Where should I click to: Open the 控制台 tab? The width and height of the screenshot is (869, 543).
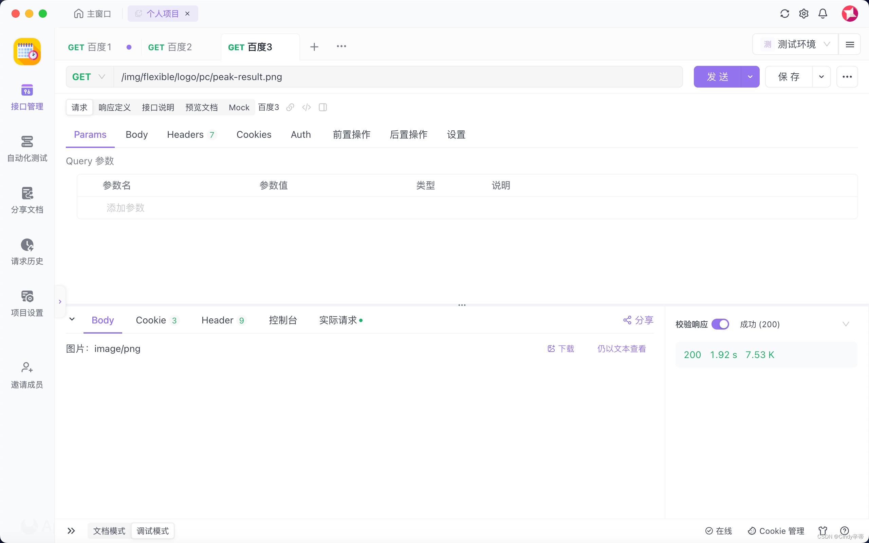tap(283, 320)
